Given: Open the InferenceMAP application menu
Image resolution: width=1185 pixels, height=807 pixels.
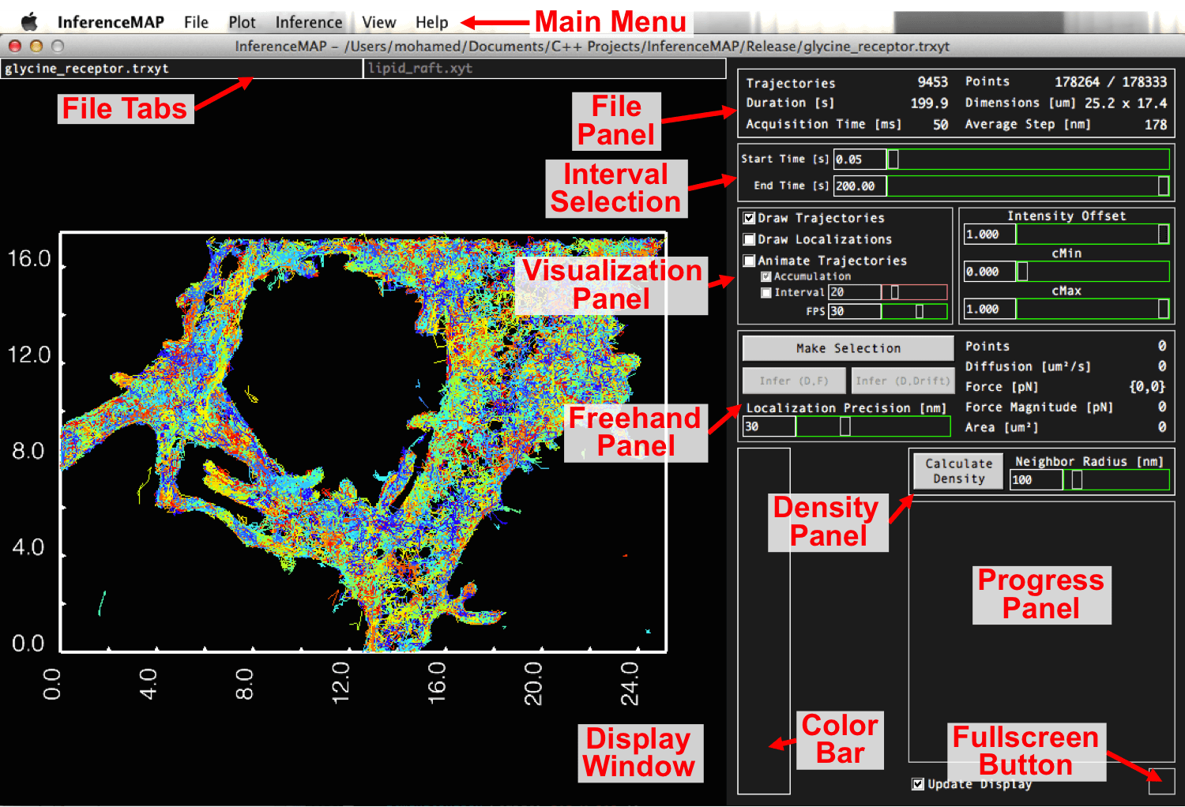Looking at the screenshot, I should pyautogui.click(x=111, y=22).
